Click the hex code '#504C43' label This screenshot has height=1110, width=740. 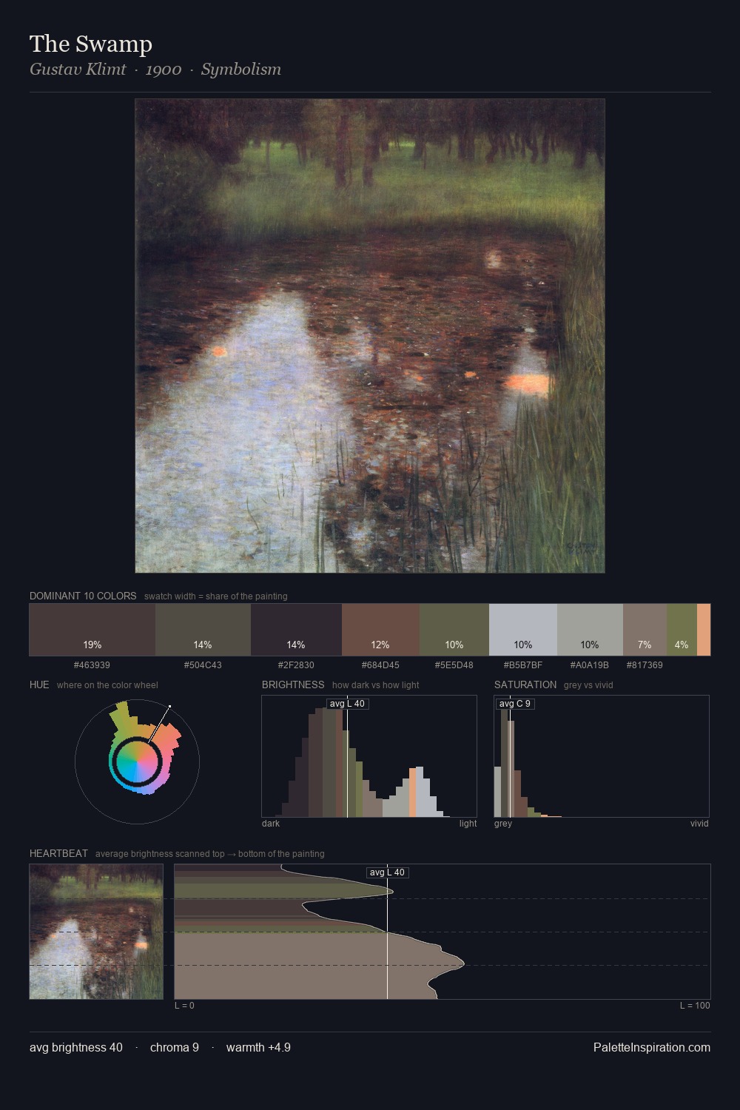pos(203,665)
